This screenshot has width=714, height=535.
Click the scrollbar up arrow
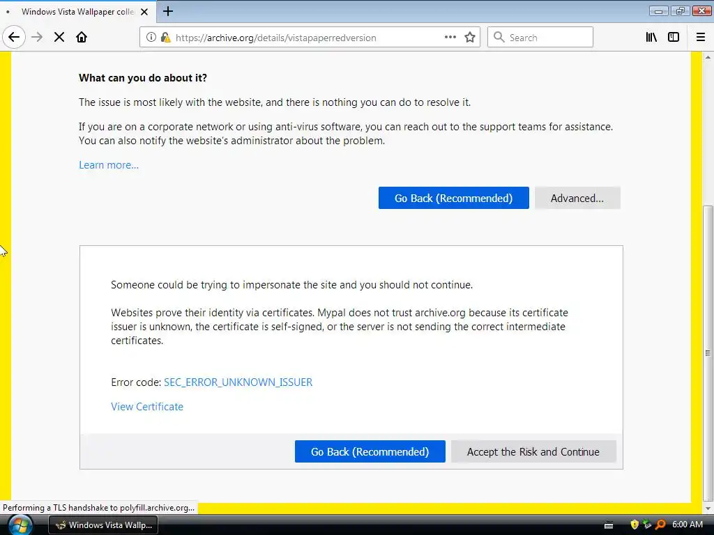coord(708,57)
